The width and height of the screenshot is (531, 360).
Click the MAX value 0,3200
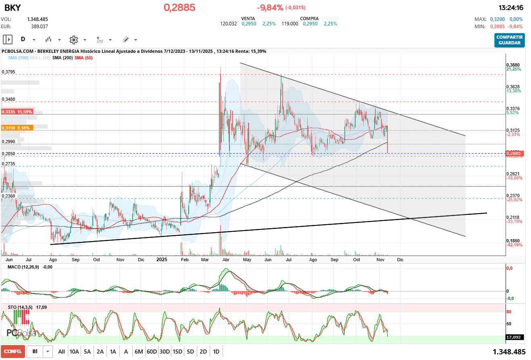click(498, 19)
